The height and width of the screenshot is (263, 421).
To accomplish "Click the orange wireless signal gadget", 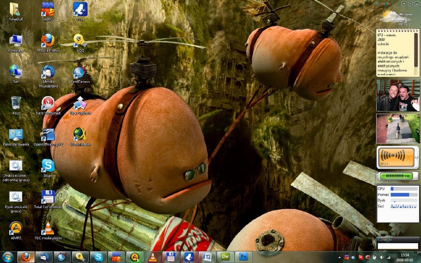I will click(397, 157).
